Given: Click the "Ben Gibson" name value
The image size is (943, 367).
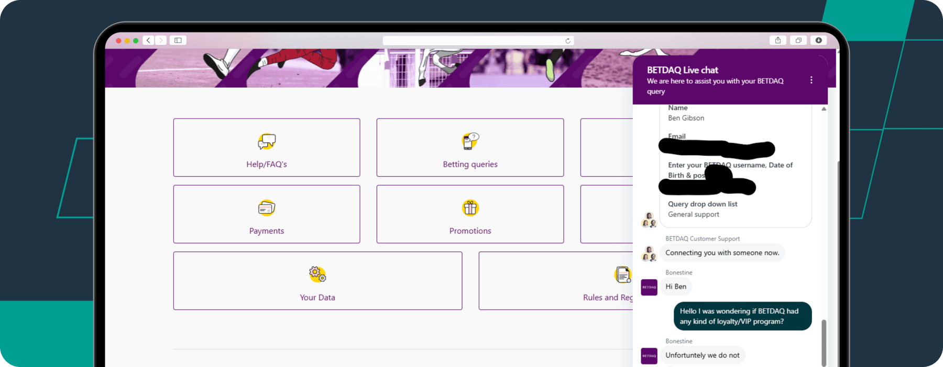Looking at the screenshot, I should pos(686,118).
